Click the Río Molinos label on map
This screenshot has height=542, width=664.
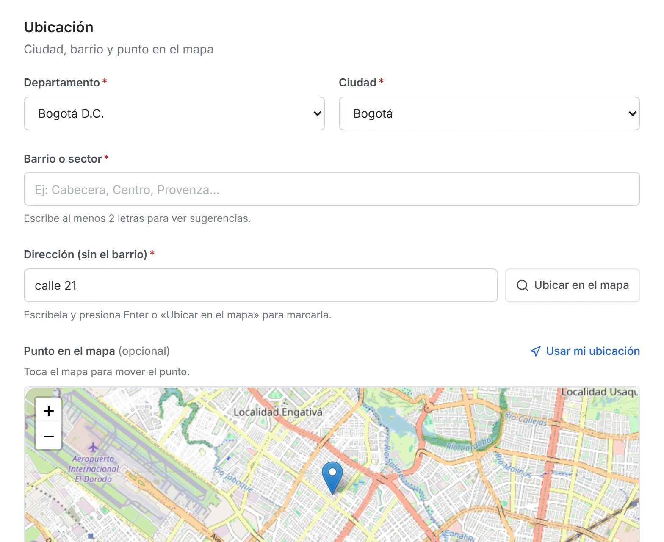pos(513,465)
